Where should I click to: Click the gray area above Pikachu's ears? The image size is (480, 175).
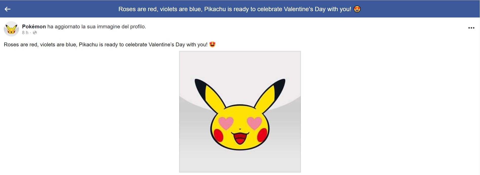[240, 65]
